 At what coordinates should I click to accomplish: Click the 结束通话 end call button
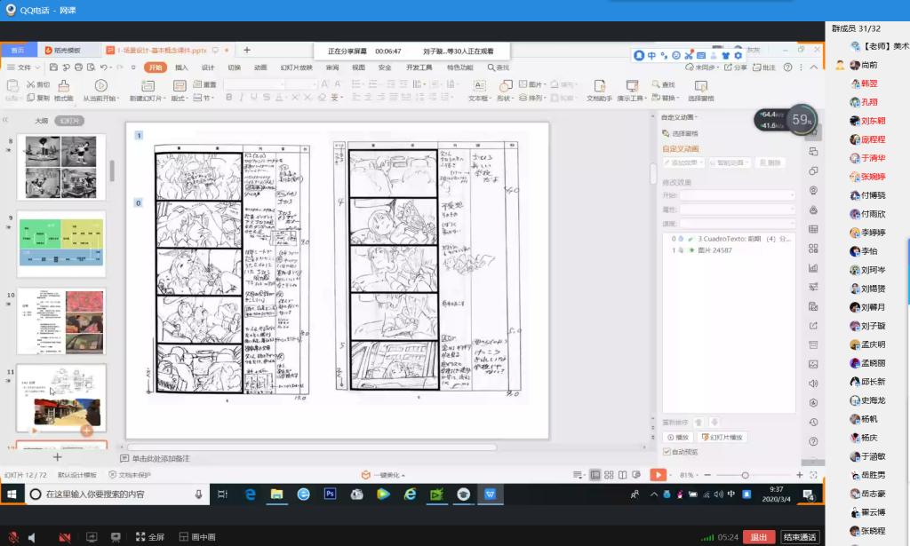point(799,537)
